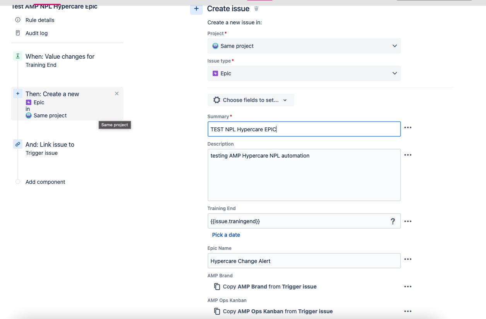Click inside the Description text area
Viewport: 486px width, 319px height.
pos(304,174)
